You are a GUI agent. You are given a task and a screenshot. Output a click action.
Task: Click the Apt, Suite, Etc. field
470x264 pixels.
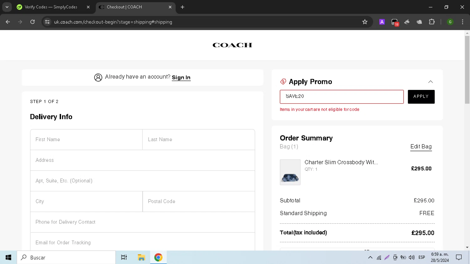143,181
